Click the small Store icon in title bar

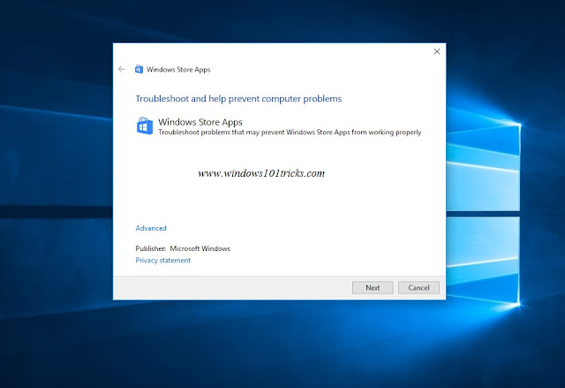139,69
